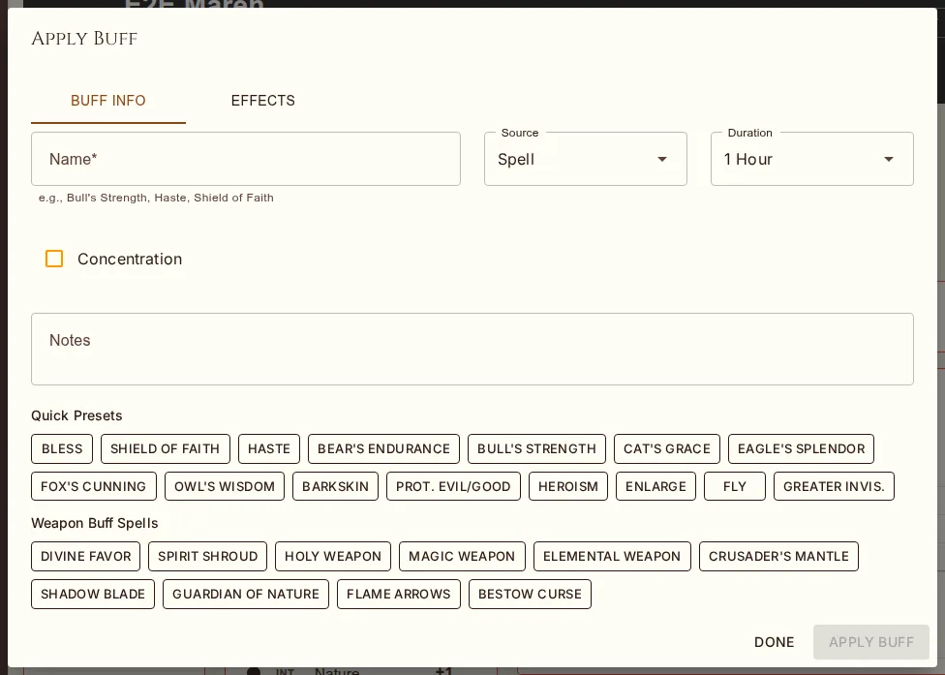Choose the Bull's Strength preset
Image resolution: width=945 pixels, height=675 pixels.
[537, 449]
